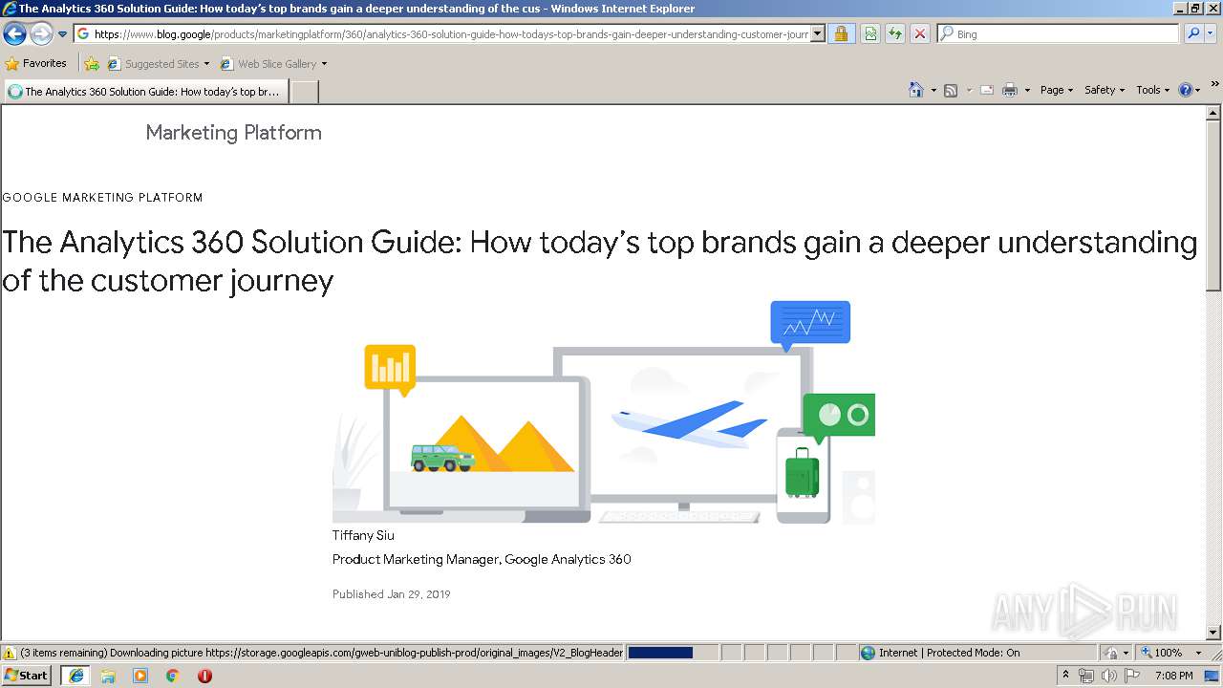Click the author name Tiffany Siu
1223x688 pixels.
(363, 535)
